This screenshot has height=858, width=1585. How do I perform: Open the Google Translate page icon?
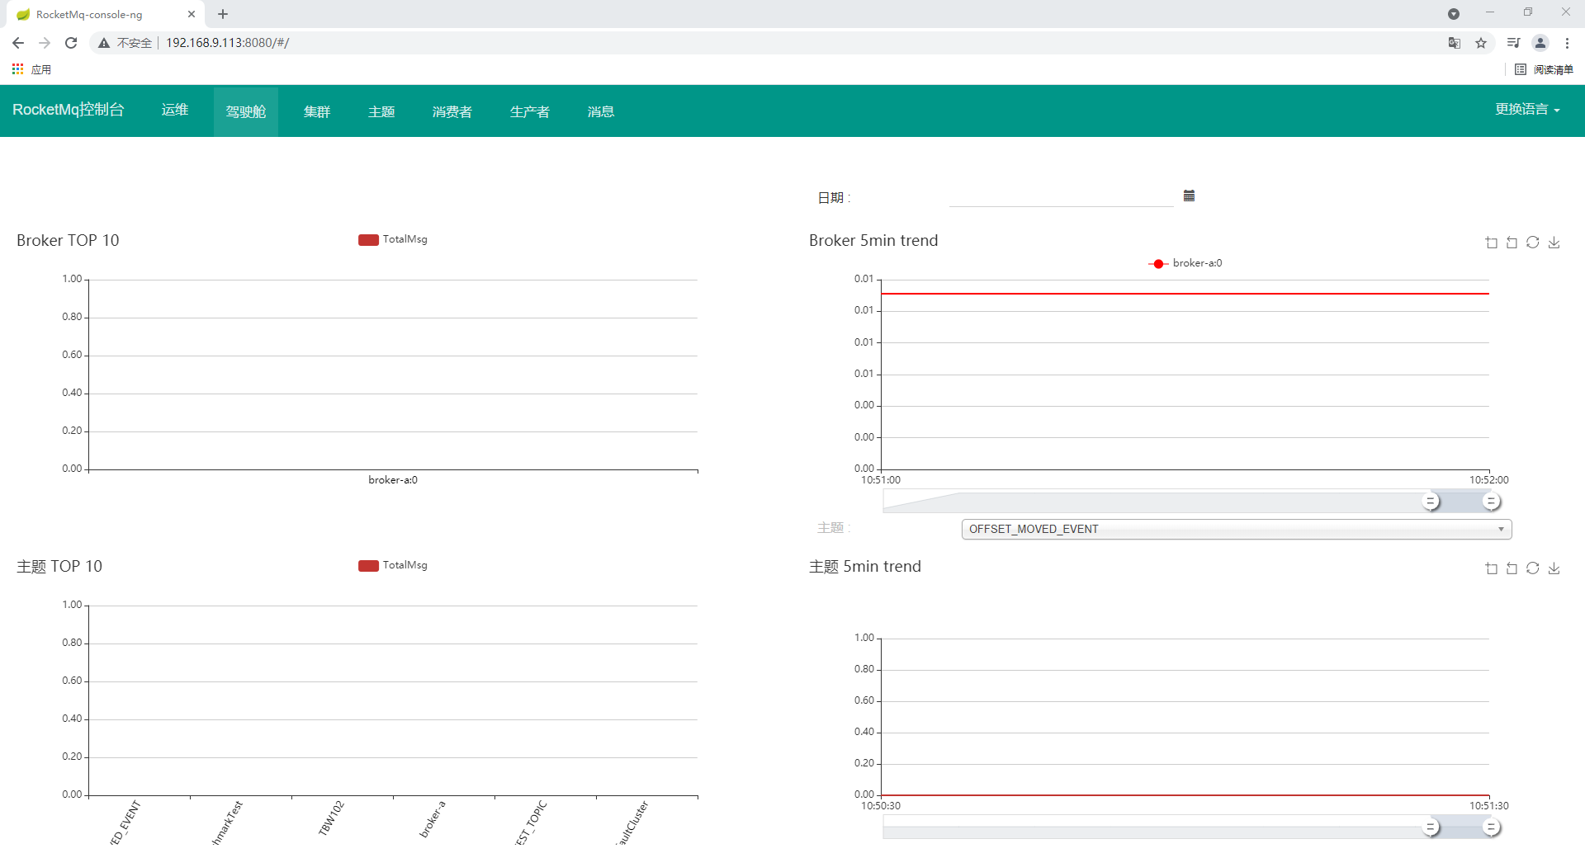coord(1455,43)
